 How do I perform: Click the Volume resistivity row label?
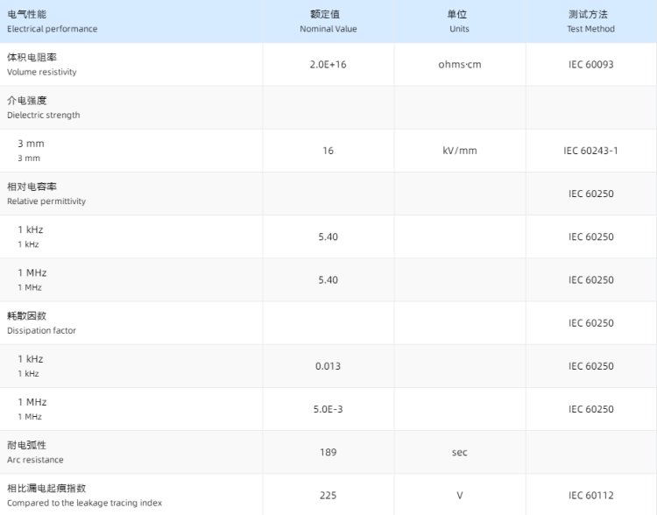42,64
